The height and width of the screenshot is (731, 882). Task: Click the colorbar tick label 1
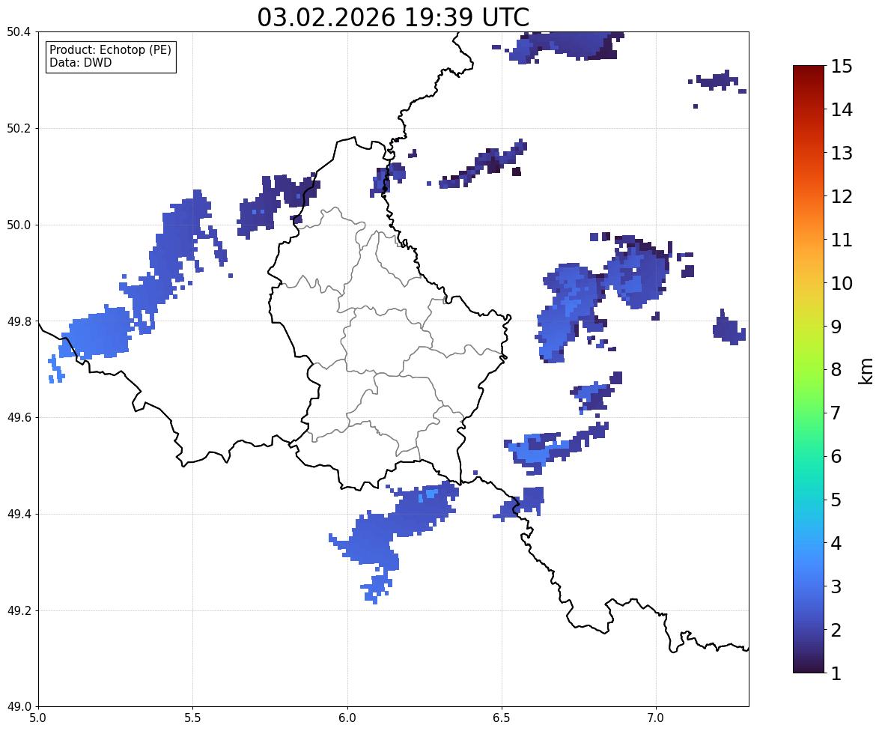point(836,673)
